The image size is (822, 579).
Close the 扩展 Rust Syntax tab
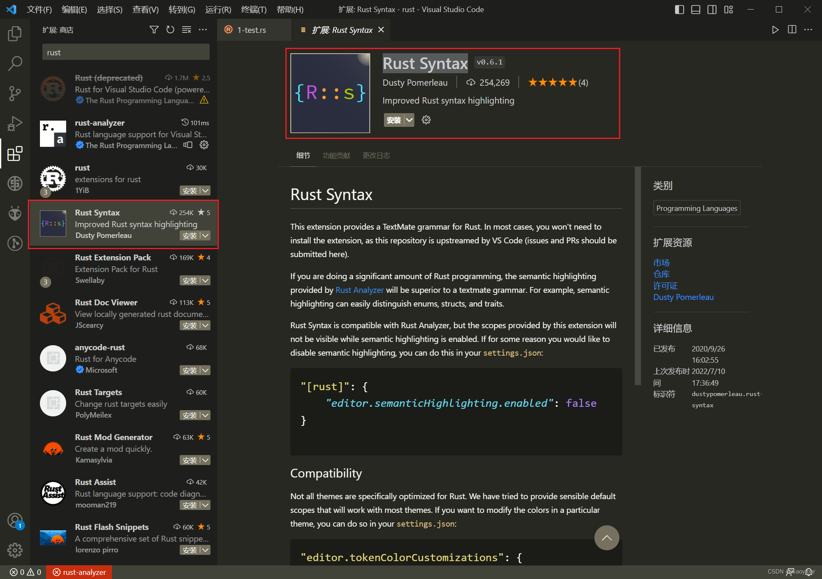click(x=381, y=30)
